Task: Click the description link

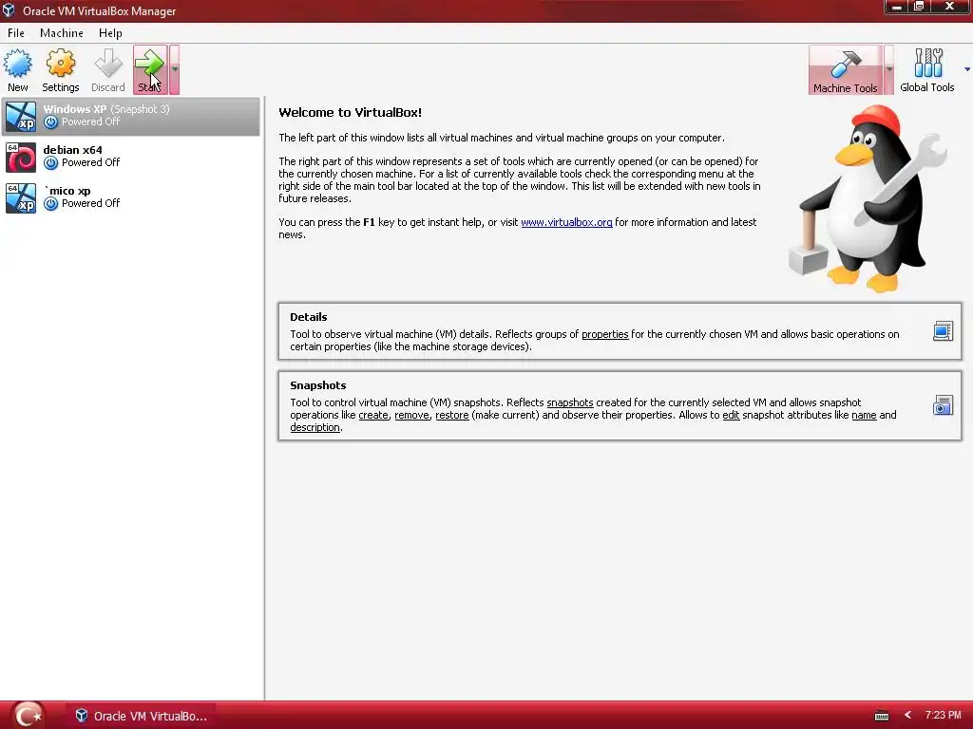Action: [x=315, y=427]
